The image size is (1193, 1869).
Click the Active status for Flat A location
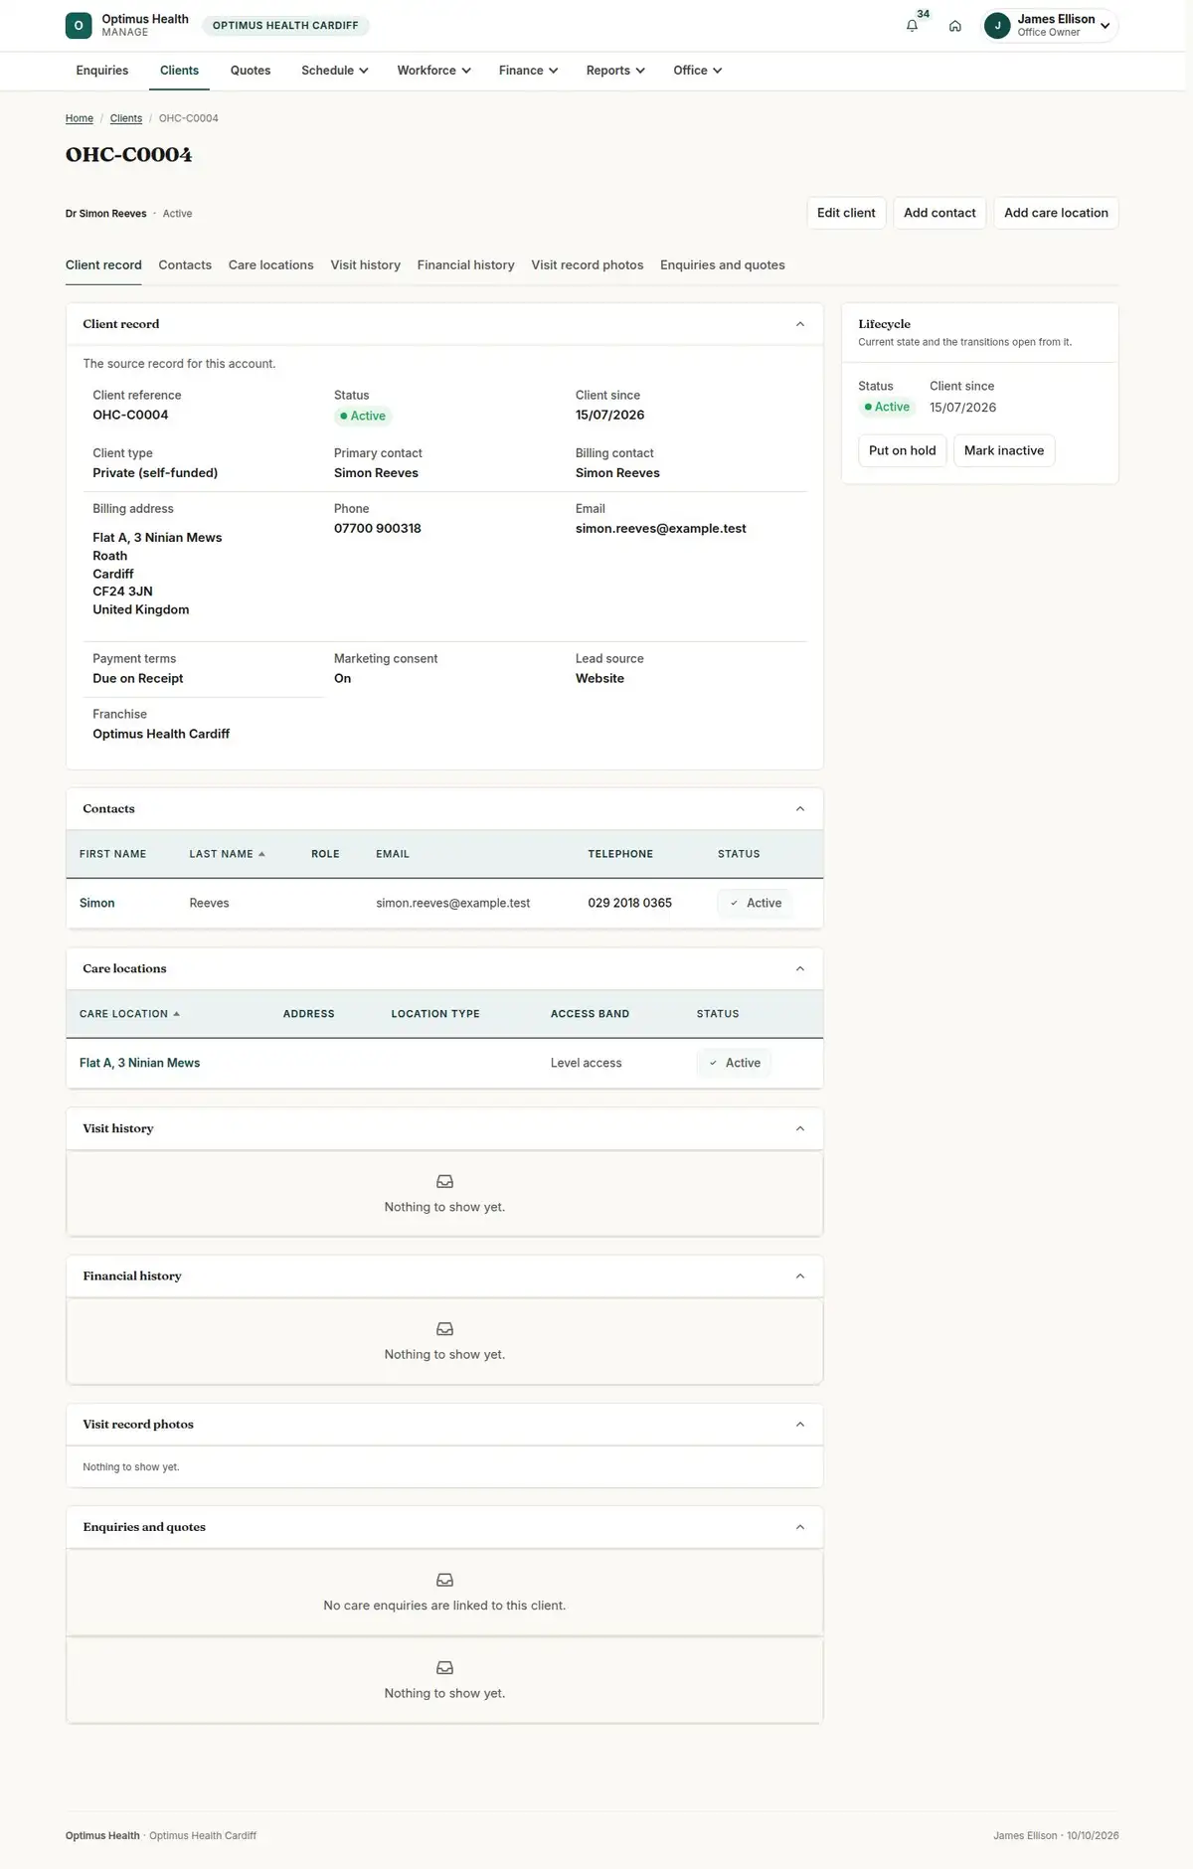pyautogui.click(x=734, y=1063)
